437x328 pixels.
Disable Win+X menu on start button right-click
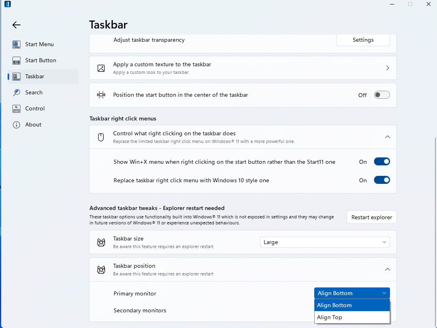pyautogui.click(x=382, y=161)
